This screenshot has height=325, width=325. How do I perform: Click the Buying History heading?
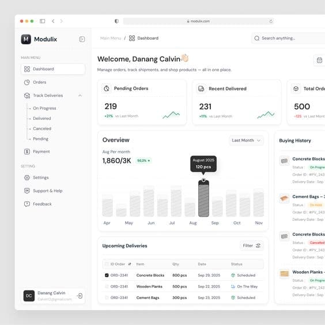(x=295, y=141)
